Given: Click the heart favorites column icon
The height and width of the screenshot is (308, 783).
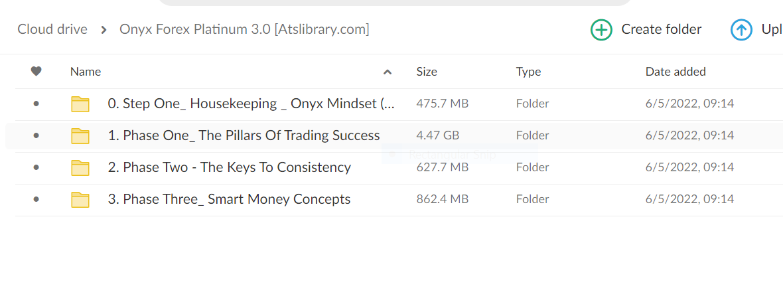Looking at the screenshot, I should 36,72.
